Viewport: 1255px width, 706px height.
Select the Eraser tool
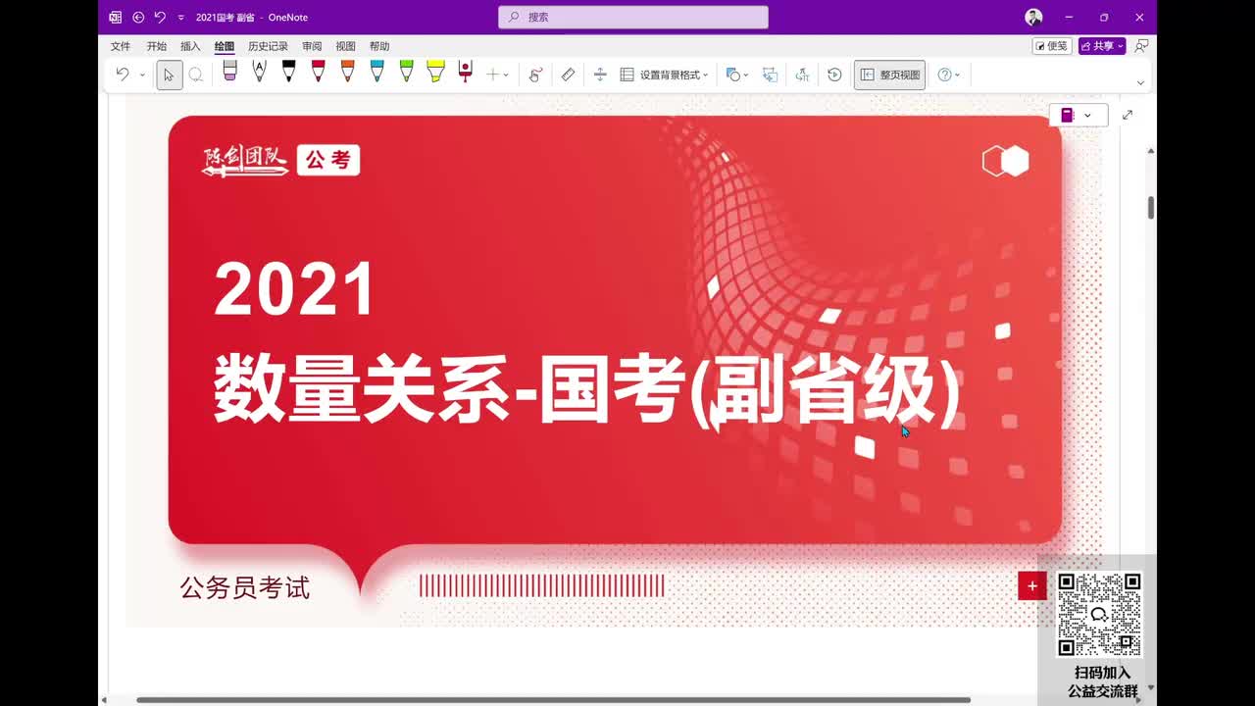(x=229, y=72)
